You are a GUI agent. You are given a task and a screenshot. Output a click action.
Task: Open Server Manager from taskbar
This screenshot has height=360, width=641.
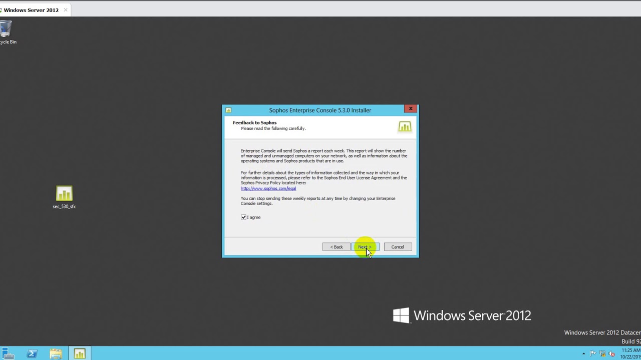coord(7,353)
